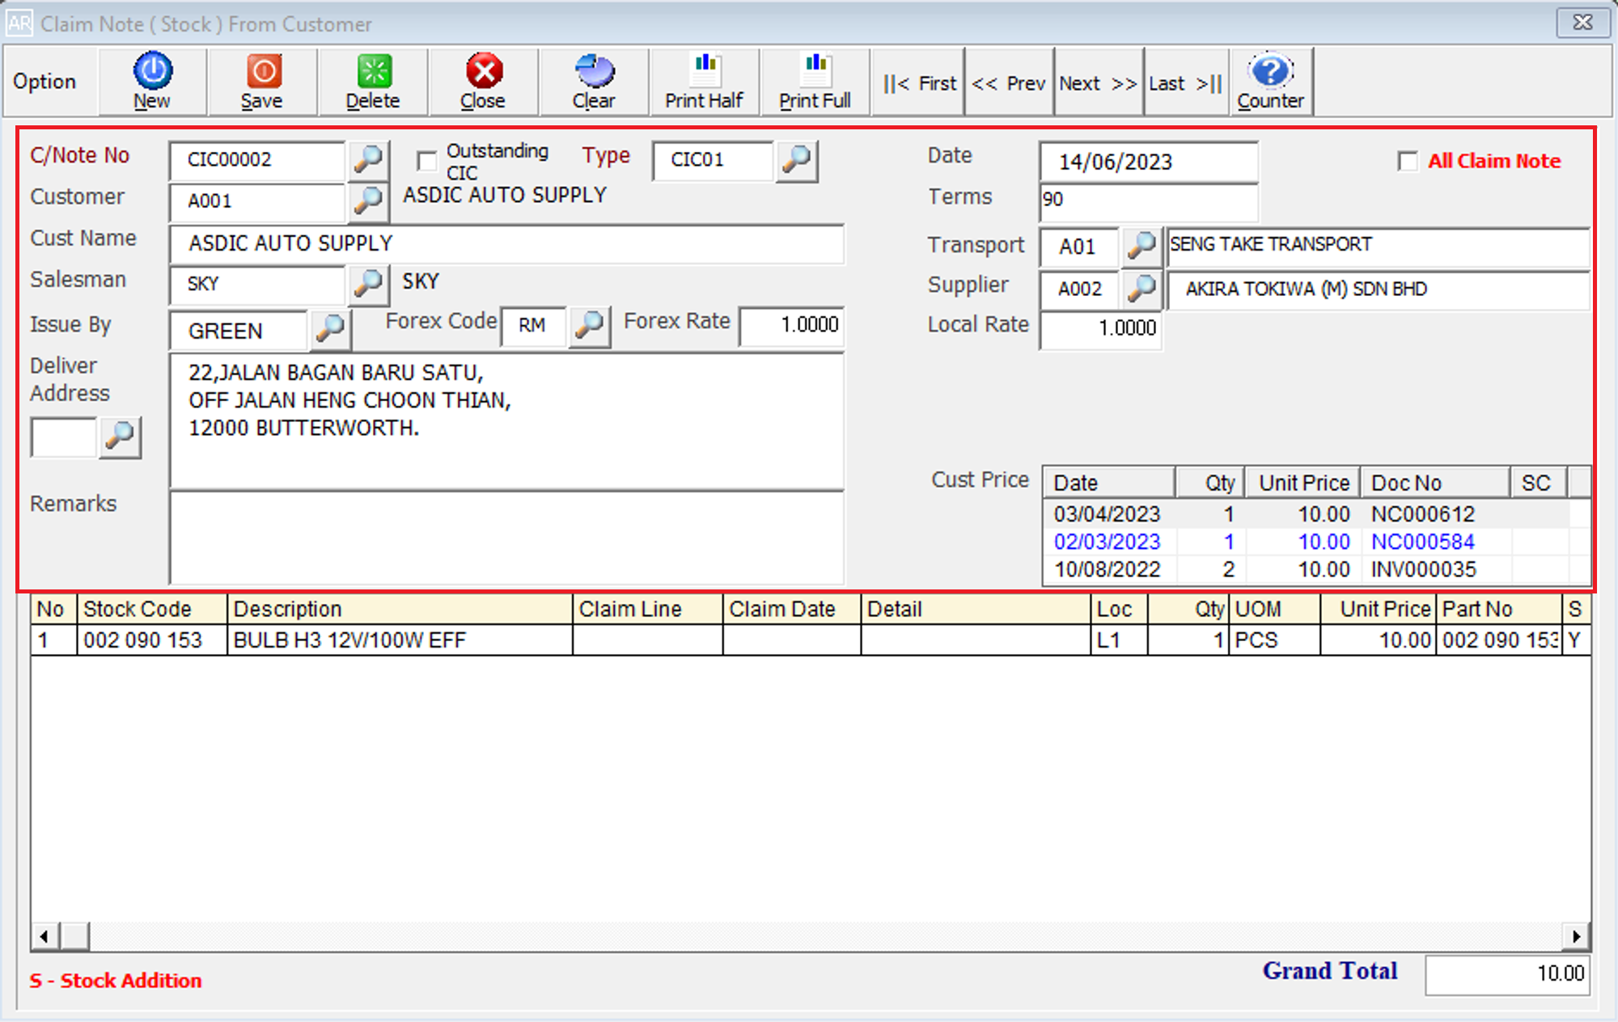The width and height of the screenshot is (1618, 1022).
Task: Close the Claim Note window
Action: pos(1582,23)
